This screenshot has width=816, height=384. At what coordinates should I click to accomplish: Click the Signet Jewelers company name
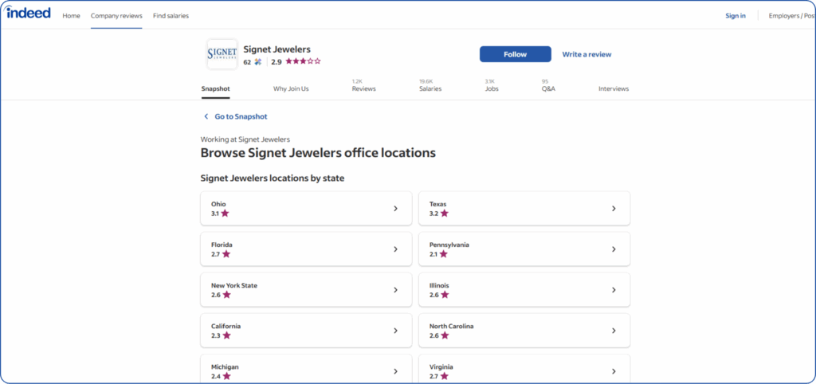pyautogui.click(x=277, y=49)
